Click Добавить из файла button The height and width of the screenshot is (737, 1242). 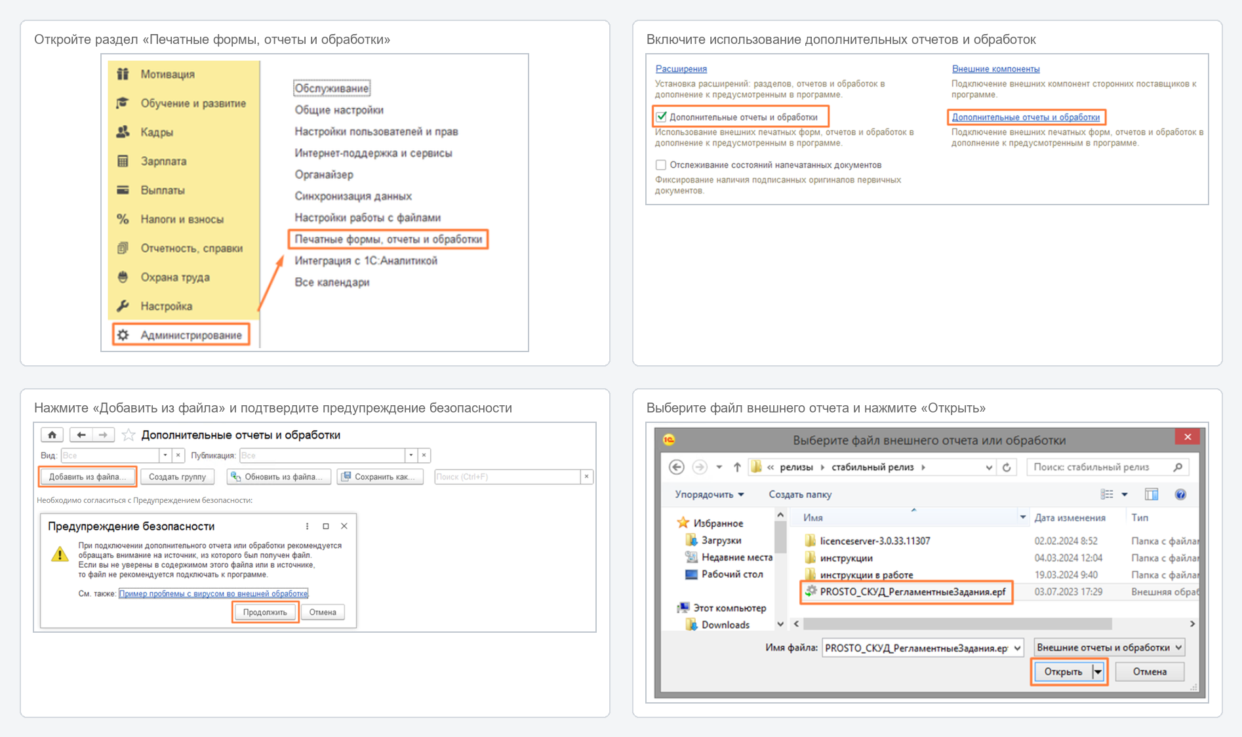(x=87, y=477)
